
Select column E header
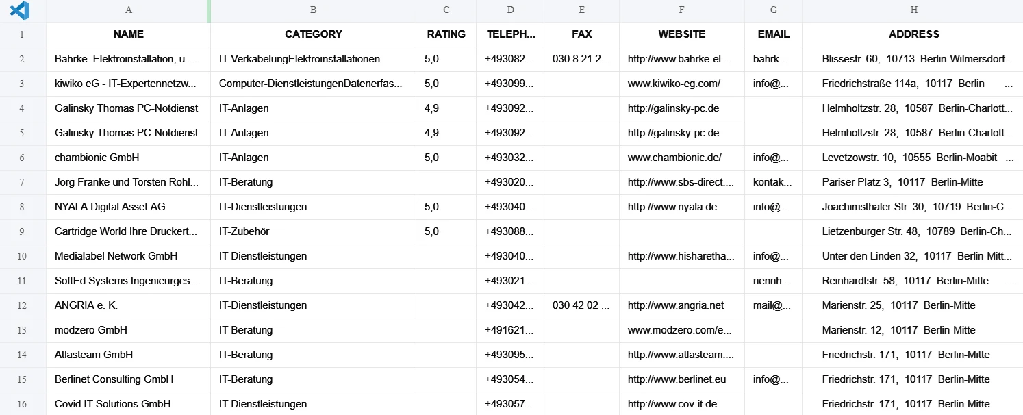click(x=582, y=10)
